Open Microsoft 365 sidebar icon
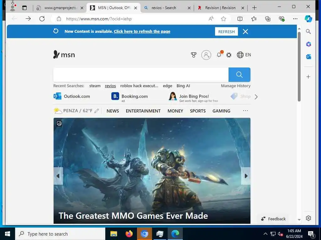 [308, 44]
